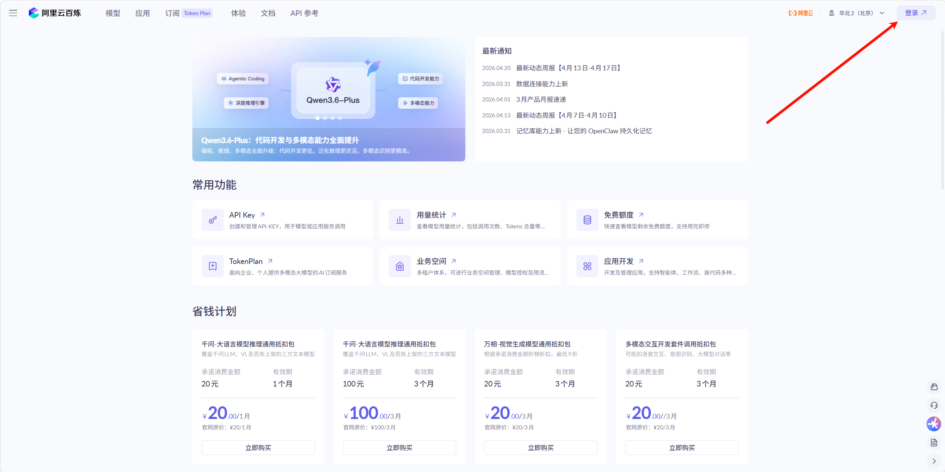Viewport: 945px width, 472px height.
Task: Click 多模态交互开发套件调用抵扣包 title
Action: click(x=671, y=344)
